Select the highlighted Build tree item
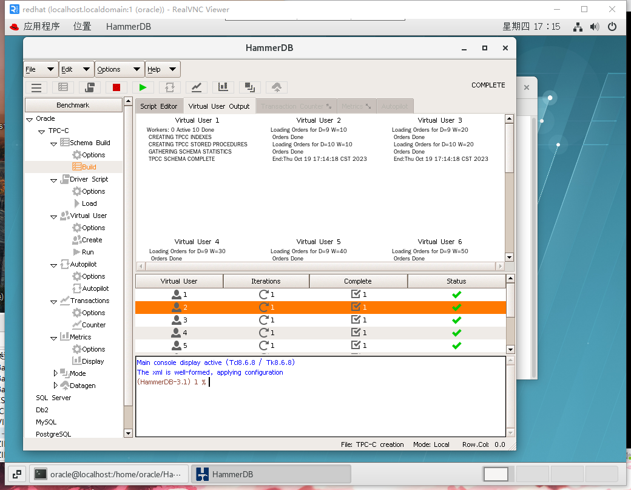This screenshot has height=490, width=631. [x=84, y=167]
